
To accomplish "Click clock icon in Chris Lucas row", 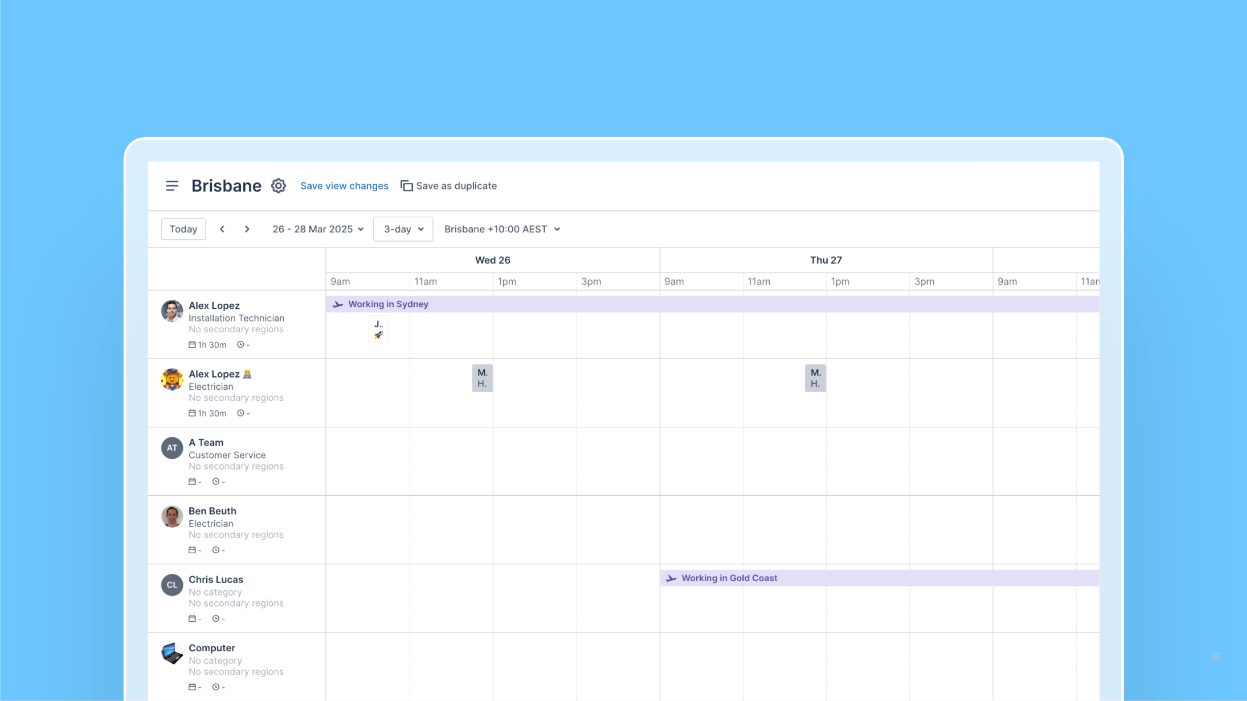I will pos(216,619).
